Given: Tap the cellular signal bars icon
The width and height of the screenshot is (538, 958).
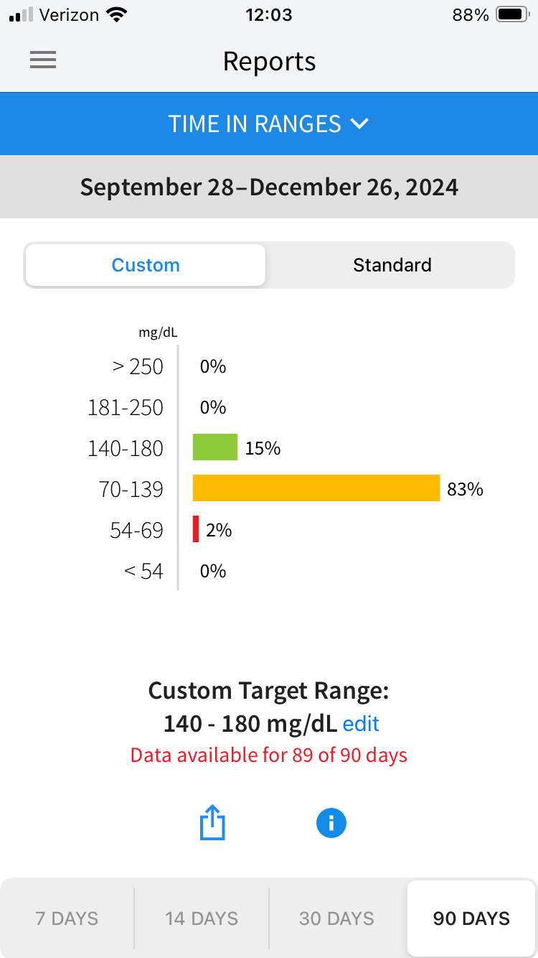Looking at the screenshot, I should coord(22,15).
